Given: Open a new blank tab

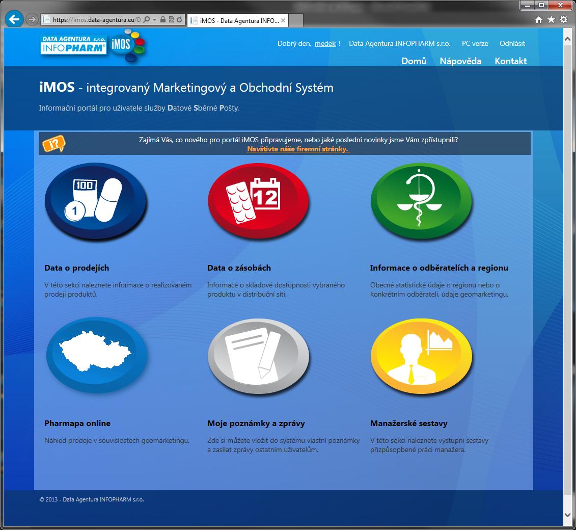Looking at the screenshot, I should pyautogui.click(x=296, y=20).
